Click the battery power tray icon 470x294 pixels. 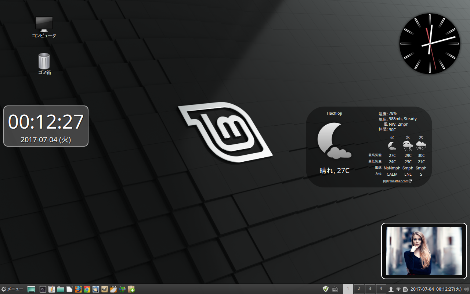405,289
